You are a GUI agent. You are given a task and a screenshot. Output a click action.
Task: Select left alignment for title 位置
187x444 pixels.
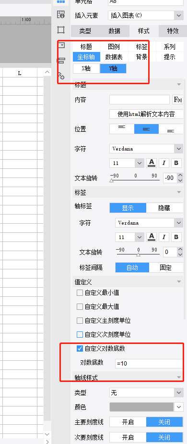pyautogui.click(x=122, y=129)
